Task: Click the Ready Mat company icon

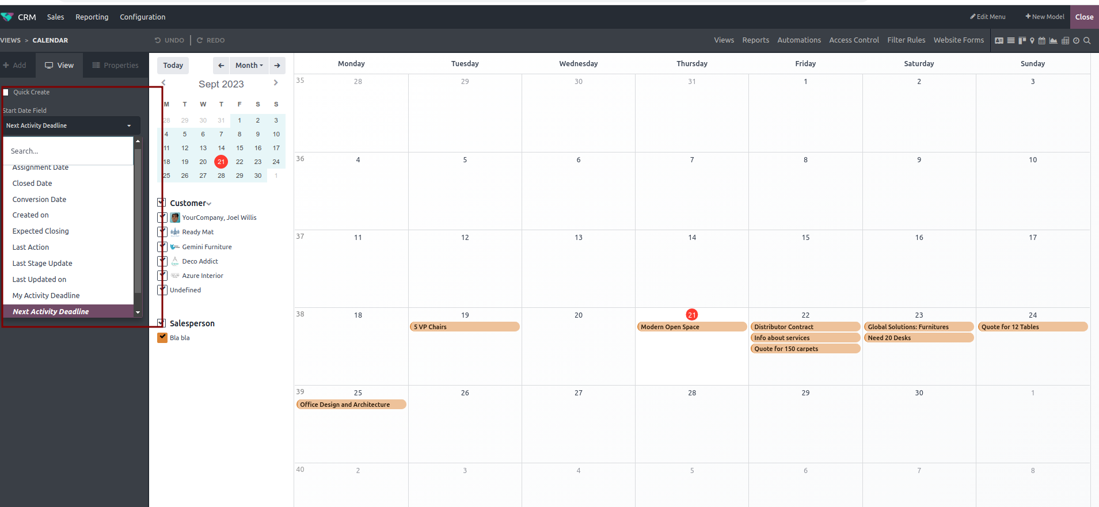Action: pyautogui.click(x=175, y=232)
